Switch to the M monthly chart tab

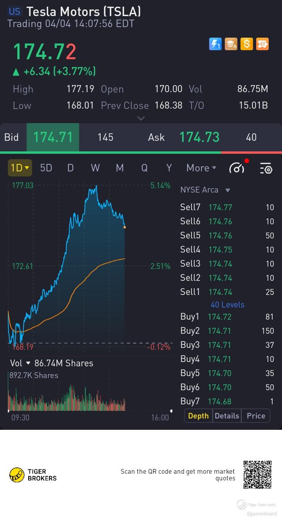click(120, 168)
